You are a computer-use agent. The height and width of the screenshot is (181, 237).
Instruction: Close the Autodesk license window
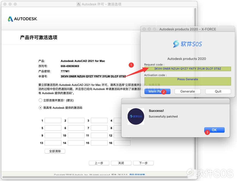(5, 4)
